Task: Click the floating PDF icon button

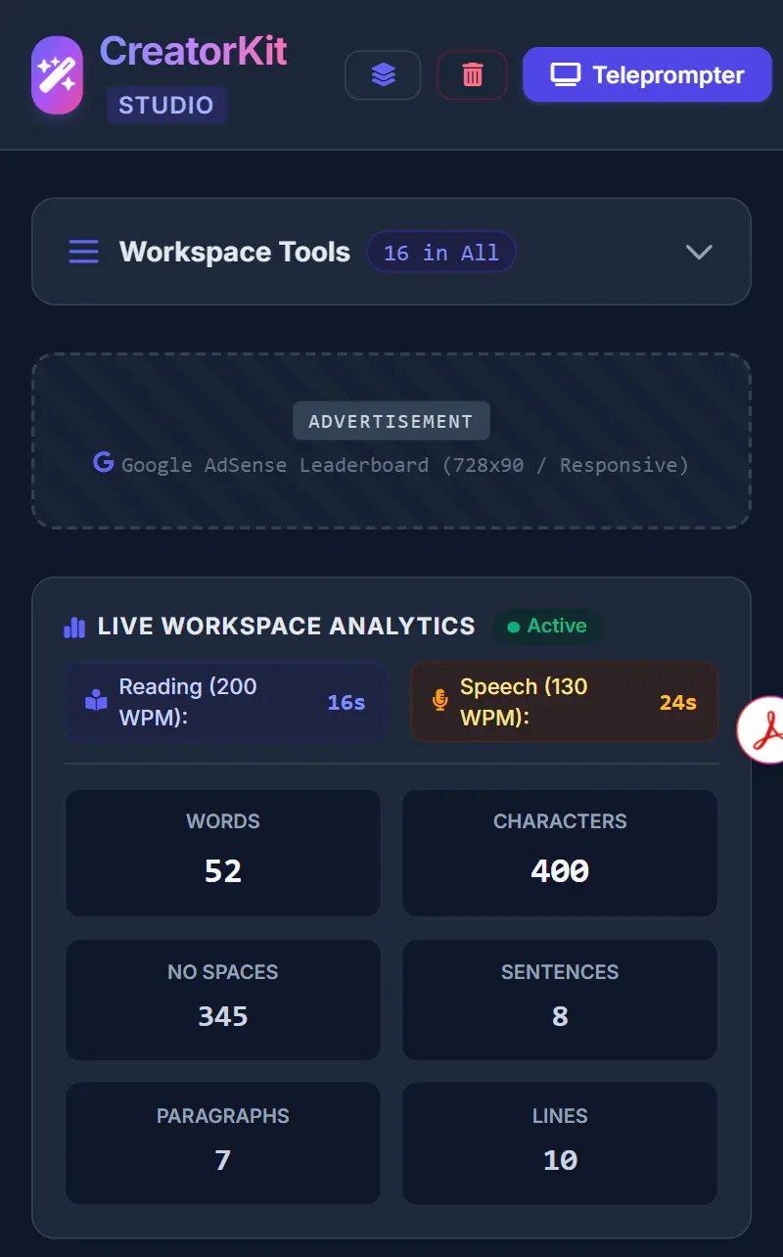Action: pos(760,728)
